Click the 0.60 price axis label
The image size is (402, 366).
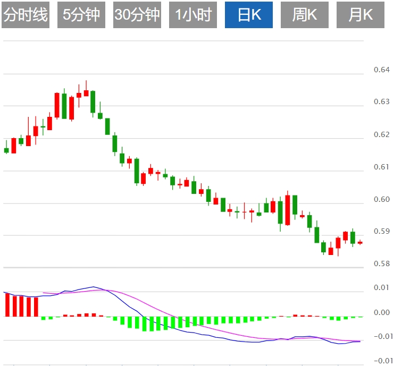[382, 199]
